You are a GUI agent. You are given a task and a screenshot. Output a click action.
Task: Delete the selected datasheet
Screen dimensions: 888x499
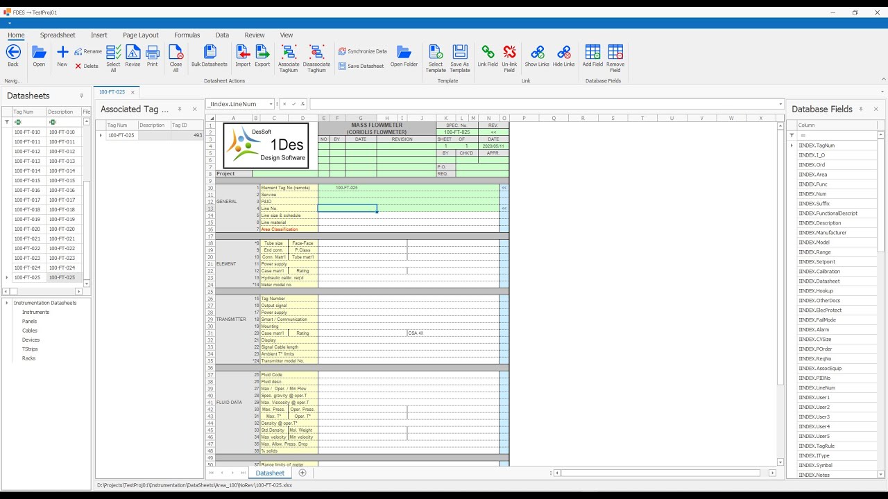(87, 66)
